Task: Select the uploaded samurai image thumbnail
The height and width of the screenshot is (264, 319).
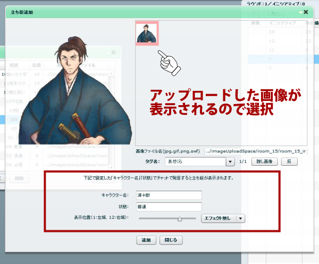Action: point(147,33)
